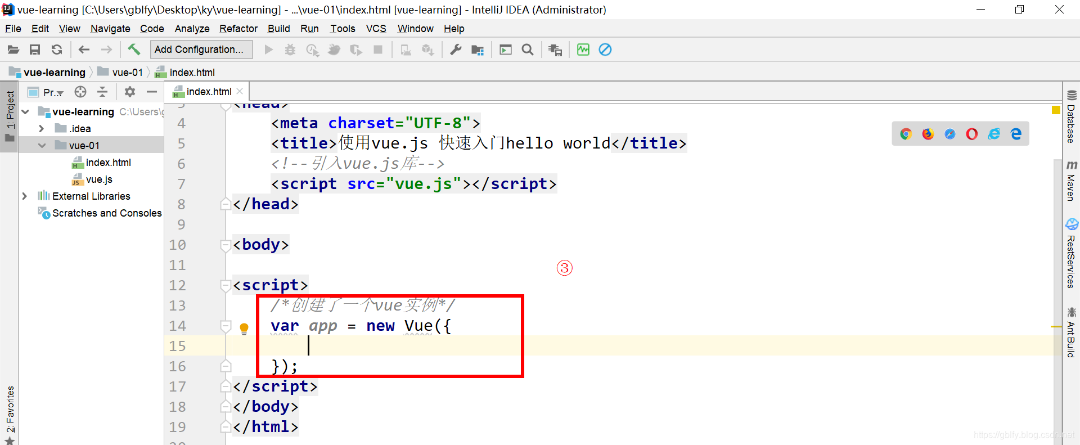Collapse the vue-learning root node
This screenshot has width=1080, height=445.
click(x=25, y=112)
